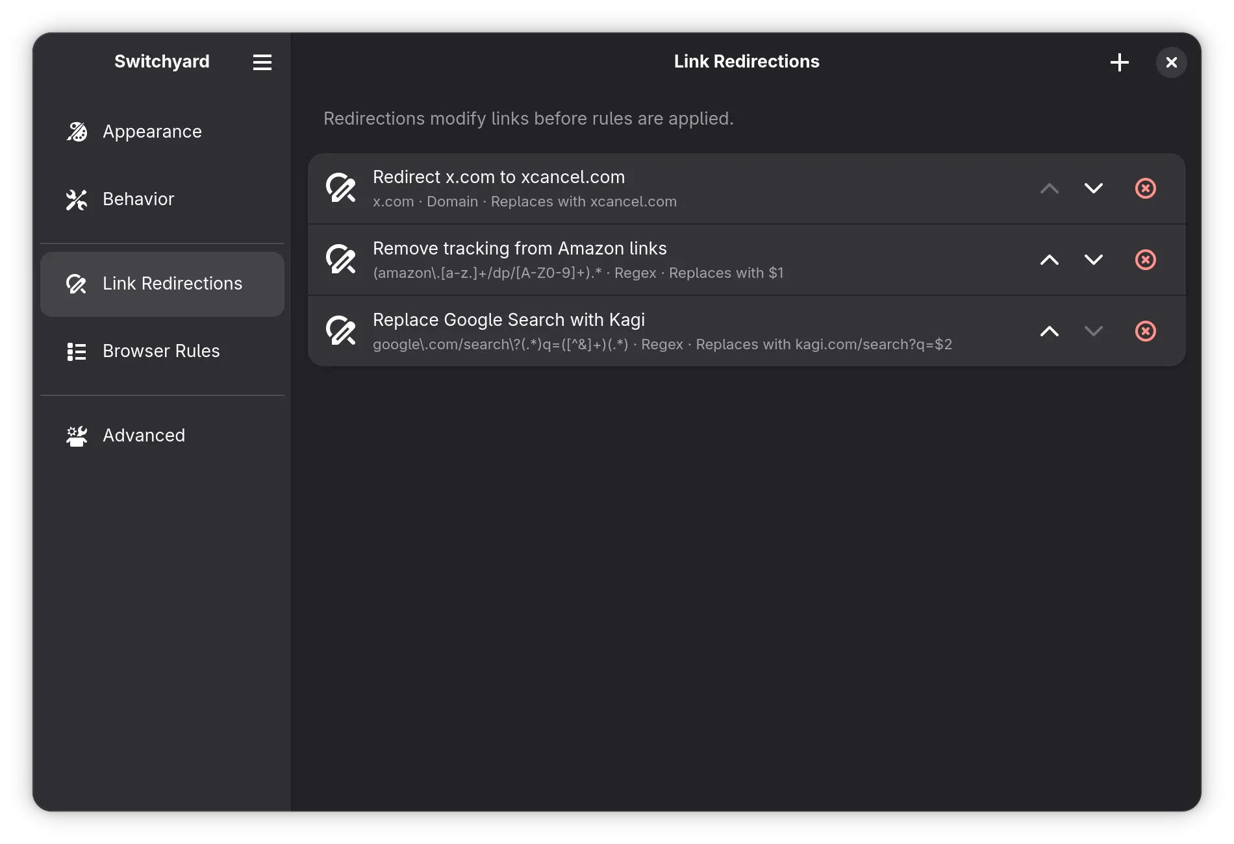This screenshot has width=1234, height=844.
Task: Add a new link redirection
Action: coord(1120,62)
